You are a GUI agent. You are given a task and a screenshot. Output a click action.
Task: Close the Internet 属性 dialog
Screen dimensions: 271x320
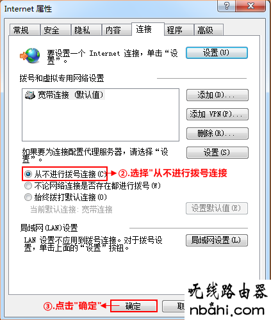click(250, 6)
